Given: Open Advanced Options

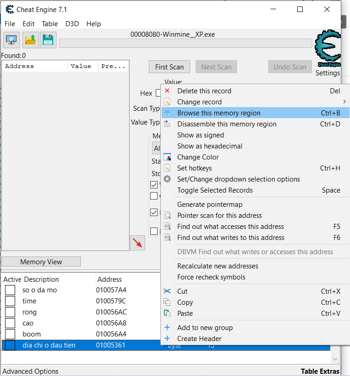Looking at the screenshot, I should click(x=30, y=371).
